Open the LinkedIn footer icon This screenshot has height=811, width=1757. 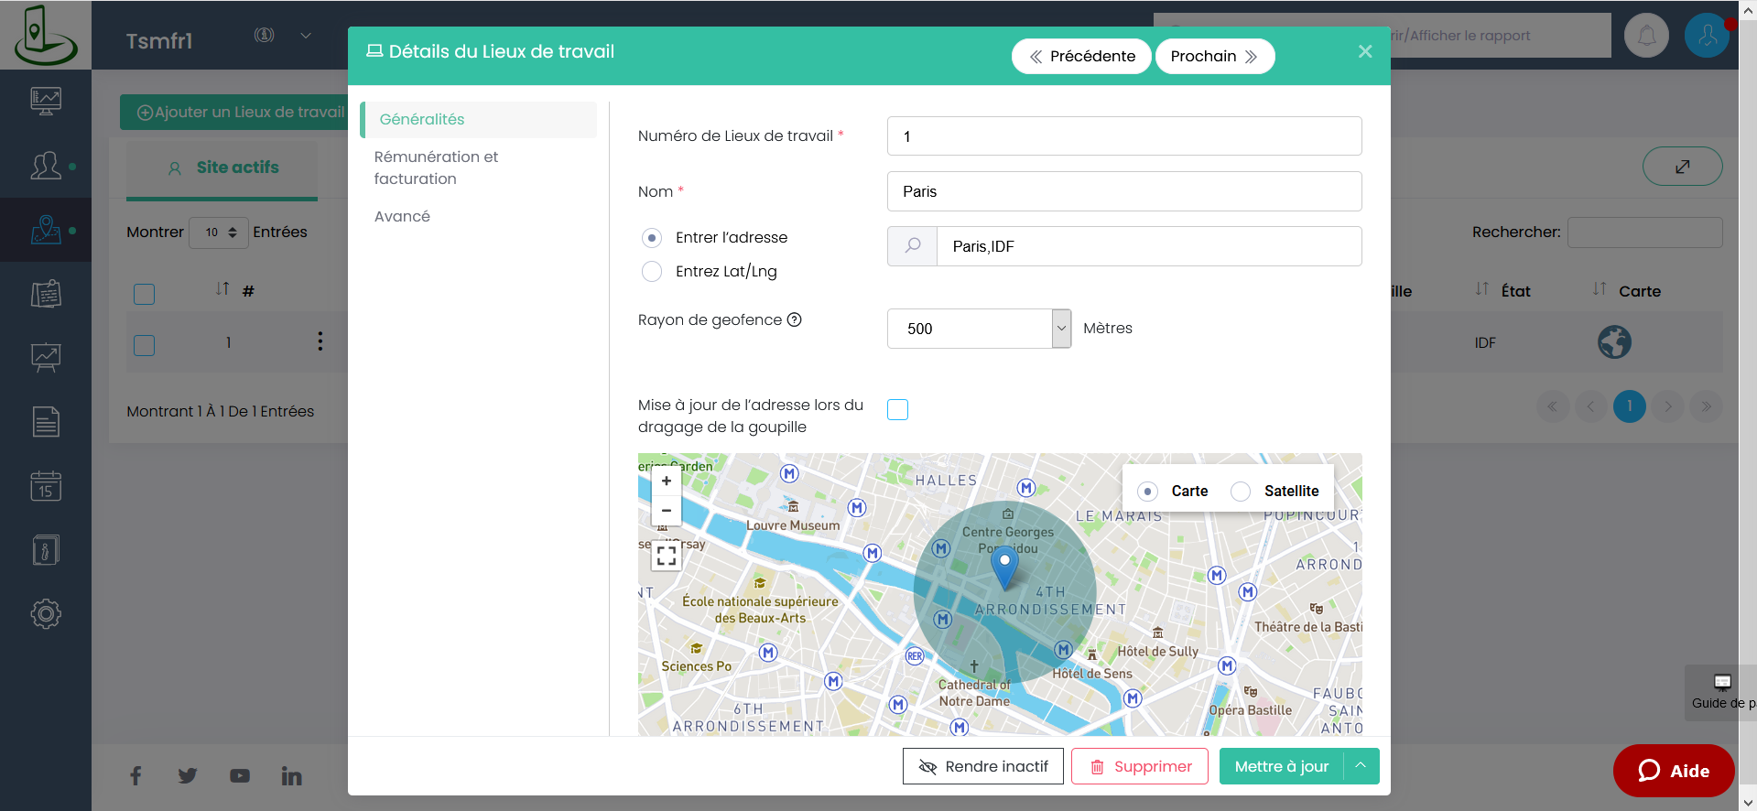292,776
